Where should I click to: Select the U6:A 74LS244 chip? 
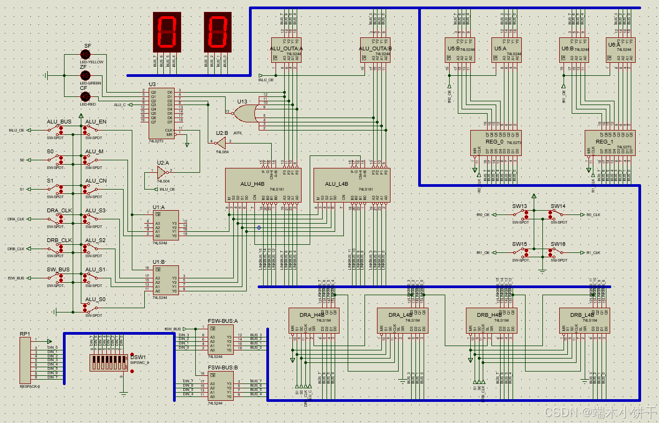(620, 50)
